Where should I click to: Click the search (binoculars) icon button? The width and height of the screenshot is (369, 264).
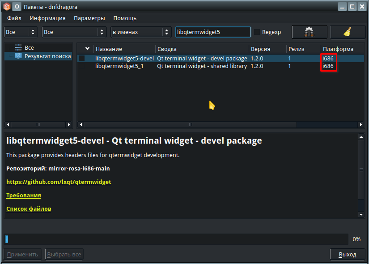(x=309, y=32)
